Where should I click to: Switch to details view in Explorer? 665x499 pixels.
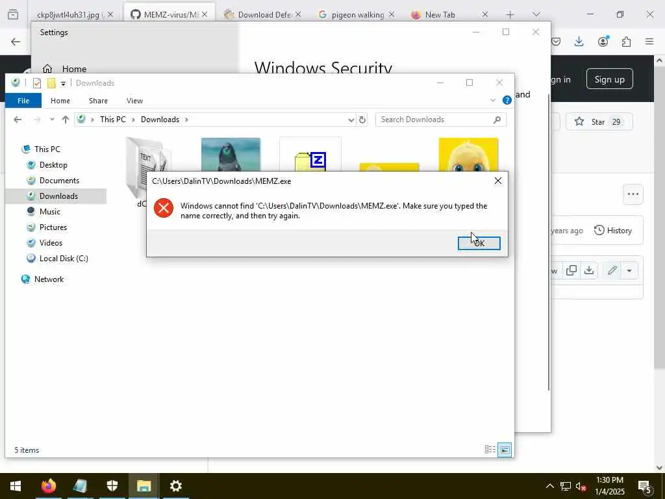click(x=490, y=450)
